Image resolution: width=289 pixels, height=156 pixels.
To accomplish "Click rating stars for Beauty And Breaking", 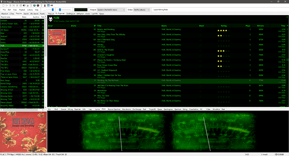I will (x=222, y=30).
